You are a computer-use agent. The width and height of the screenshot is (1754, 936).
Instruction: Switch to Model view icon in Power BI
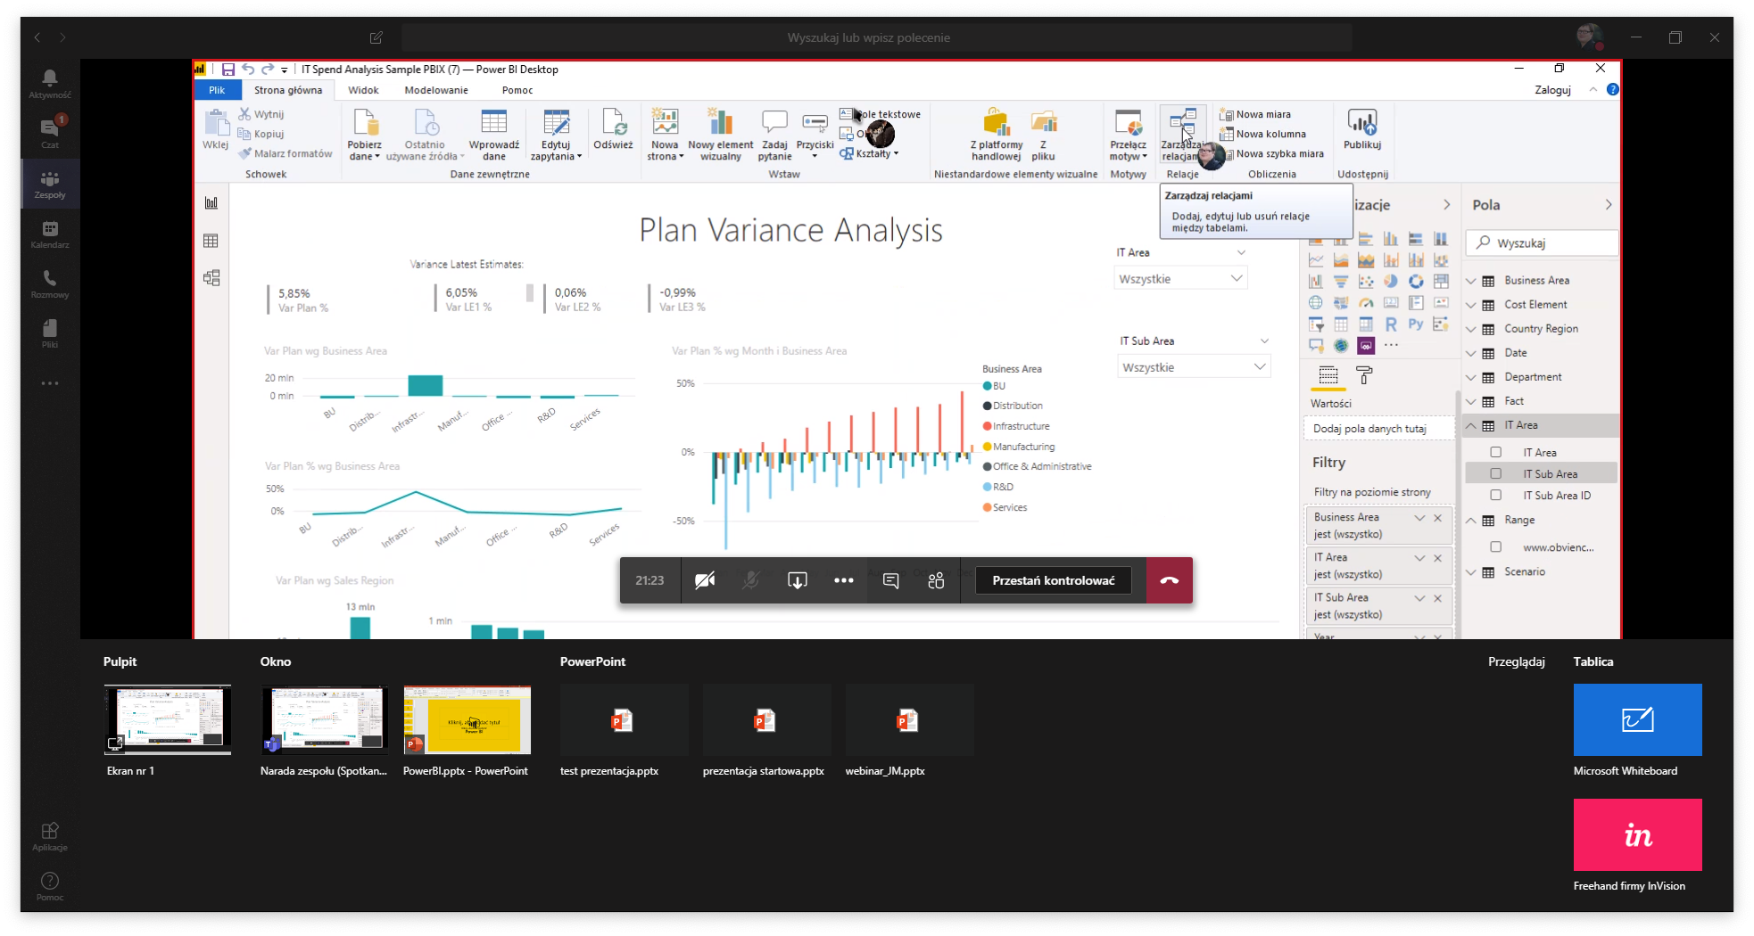coord(211,278)
